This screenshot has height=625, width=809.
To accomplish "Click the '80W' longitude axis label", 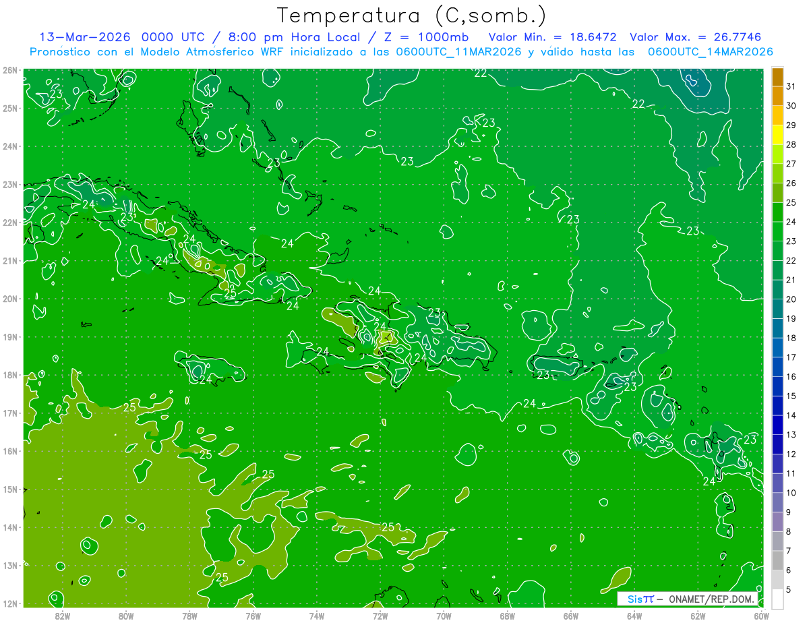I will (x=125, y=616).
